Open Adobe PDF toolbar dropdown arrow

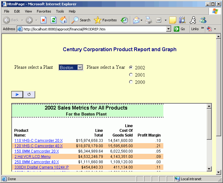[215, 29]
